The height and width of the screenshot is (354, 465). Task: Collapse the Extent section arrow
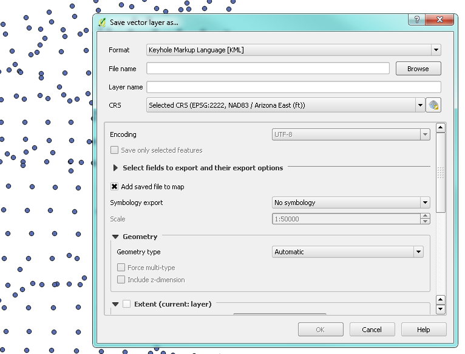[x=115, y=304]
